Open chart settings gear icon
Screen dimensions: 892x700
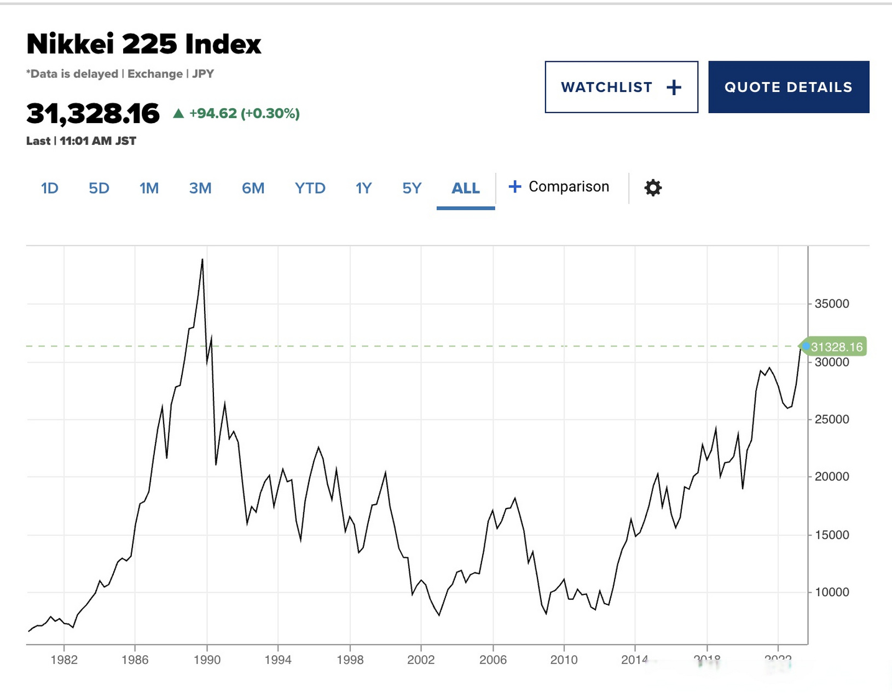click(653, 188)
